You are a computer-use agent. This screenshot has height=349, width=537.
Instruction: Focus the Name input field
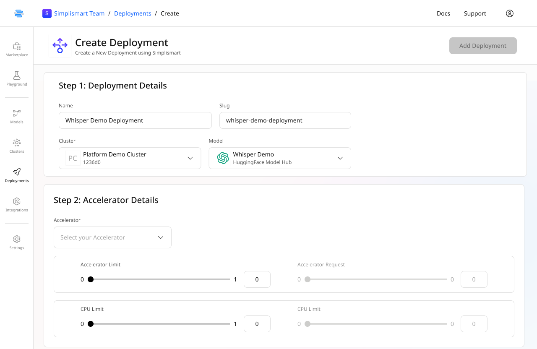[135, 120]
